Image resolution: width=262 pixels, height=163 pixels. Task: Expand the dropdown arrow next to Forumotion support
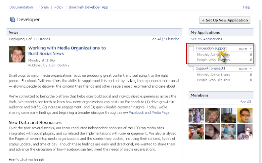251,49
